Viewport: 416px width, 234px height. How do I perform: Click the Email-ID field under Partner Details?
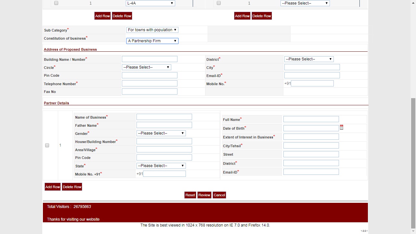tap(311, 172)
